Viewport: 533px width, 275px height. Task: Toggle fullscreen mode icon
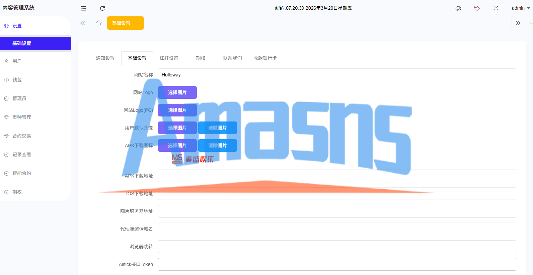pos(496,8)
